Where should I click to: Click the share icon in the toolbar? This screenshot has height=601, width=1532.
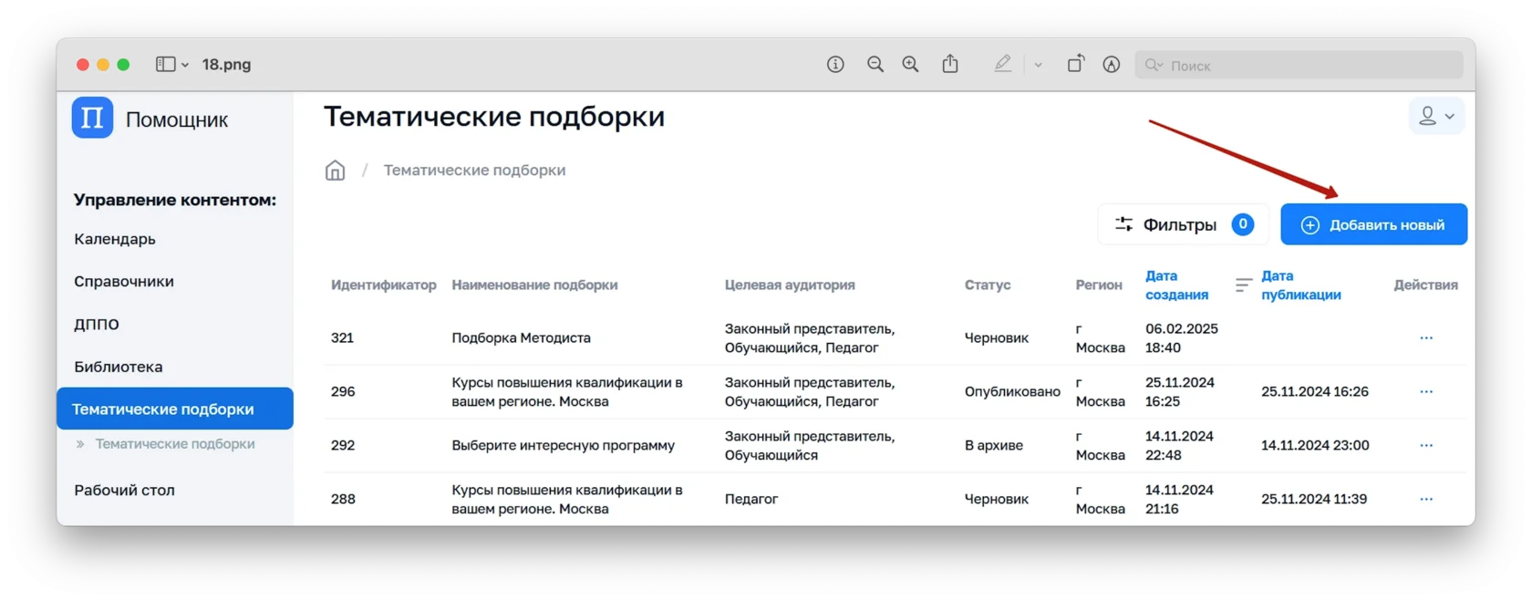(950, 64)
